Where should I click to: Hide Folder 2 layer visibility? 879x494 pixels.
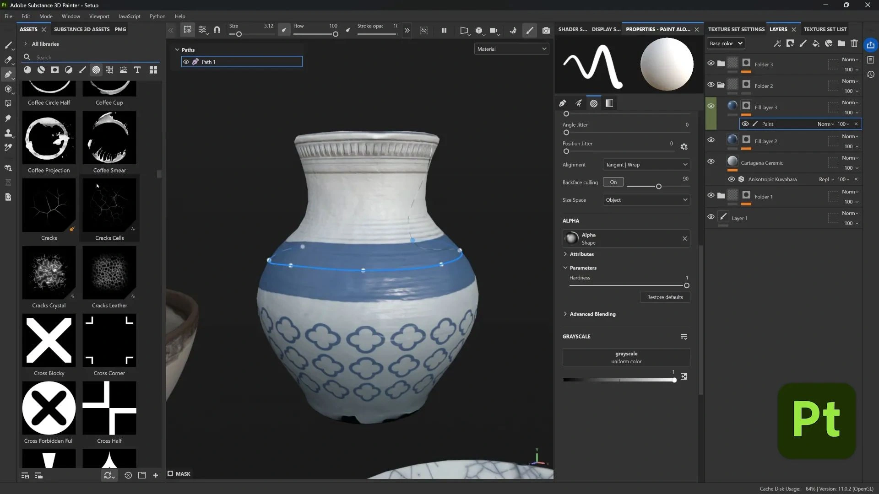711,85
